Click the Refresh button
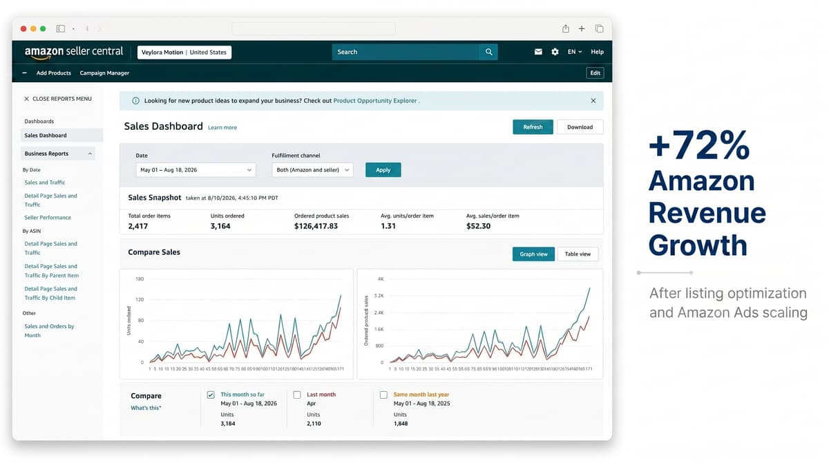Screen dimensions: 829x463 pos(533,127)
